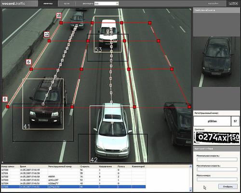Open Settings in the top bar

tap(213, 3)
